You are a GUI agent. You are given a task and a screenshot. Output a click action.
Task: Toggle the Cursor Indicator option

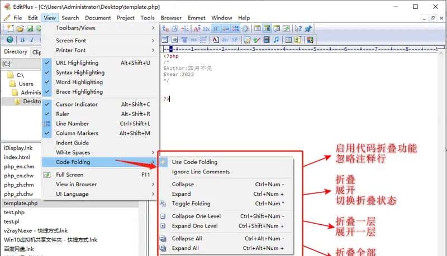pos(101,104)
